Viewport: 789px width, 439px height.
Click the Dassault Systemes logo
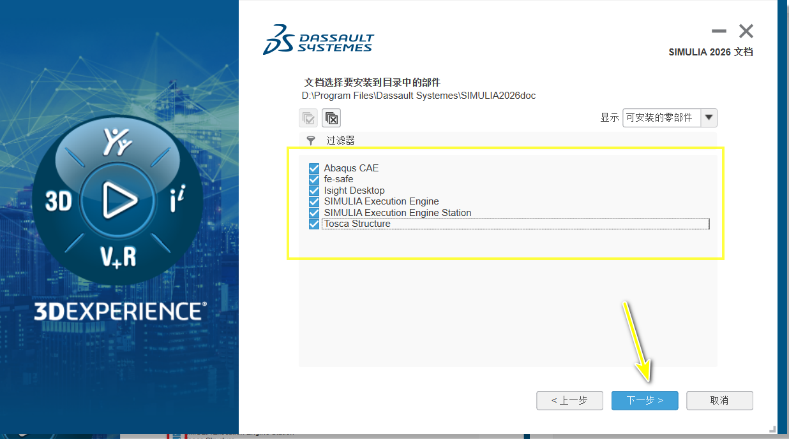[318, 40]
